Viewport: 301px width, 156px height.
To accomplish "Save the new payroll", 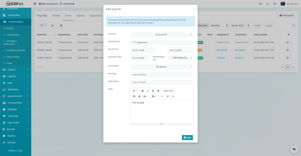I will 187,137.
